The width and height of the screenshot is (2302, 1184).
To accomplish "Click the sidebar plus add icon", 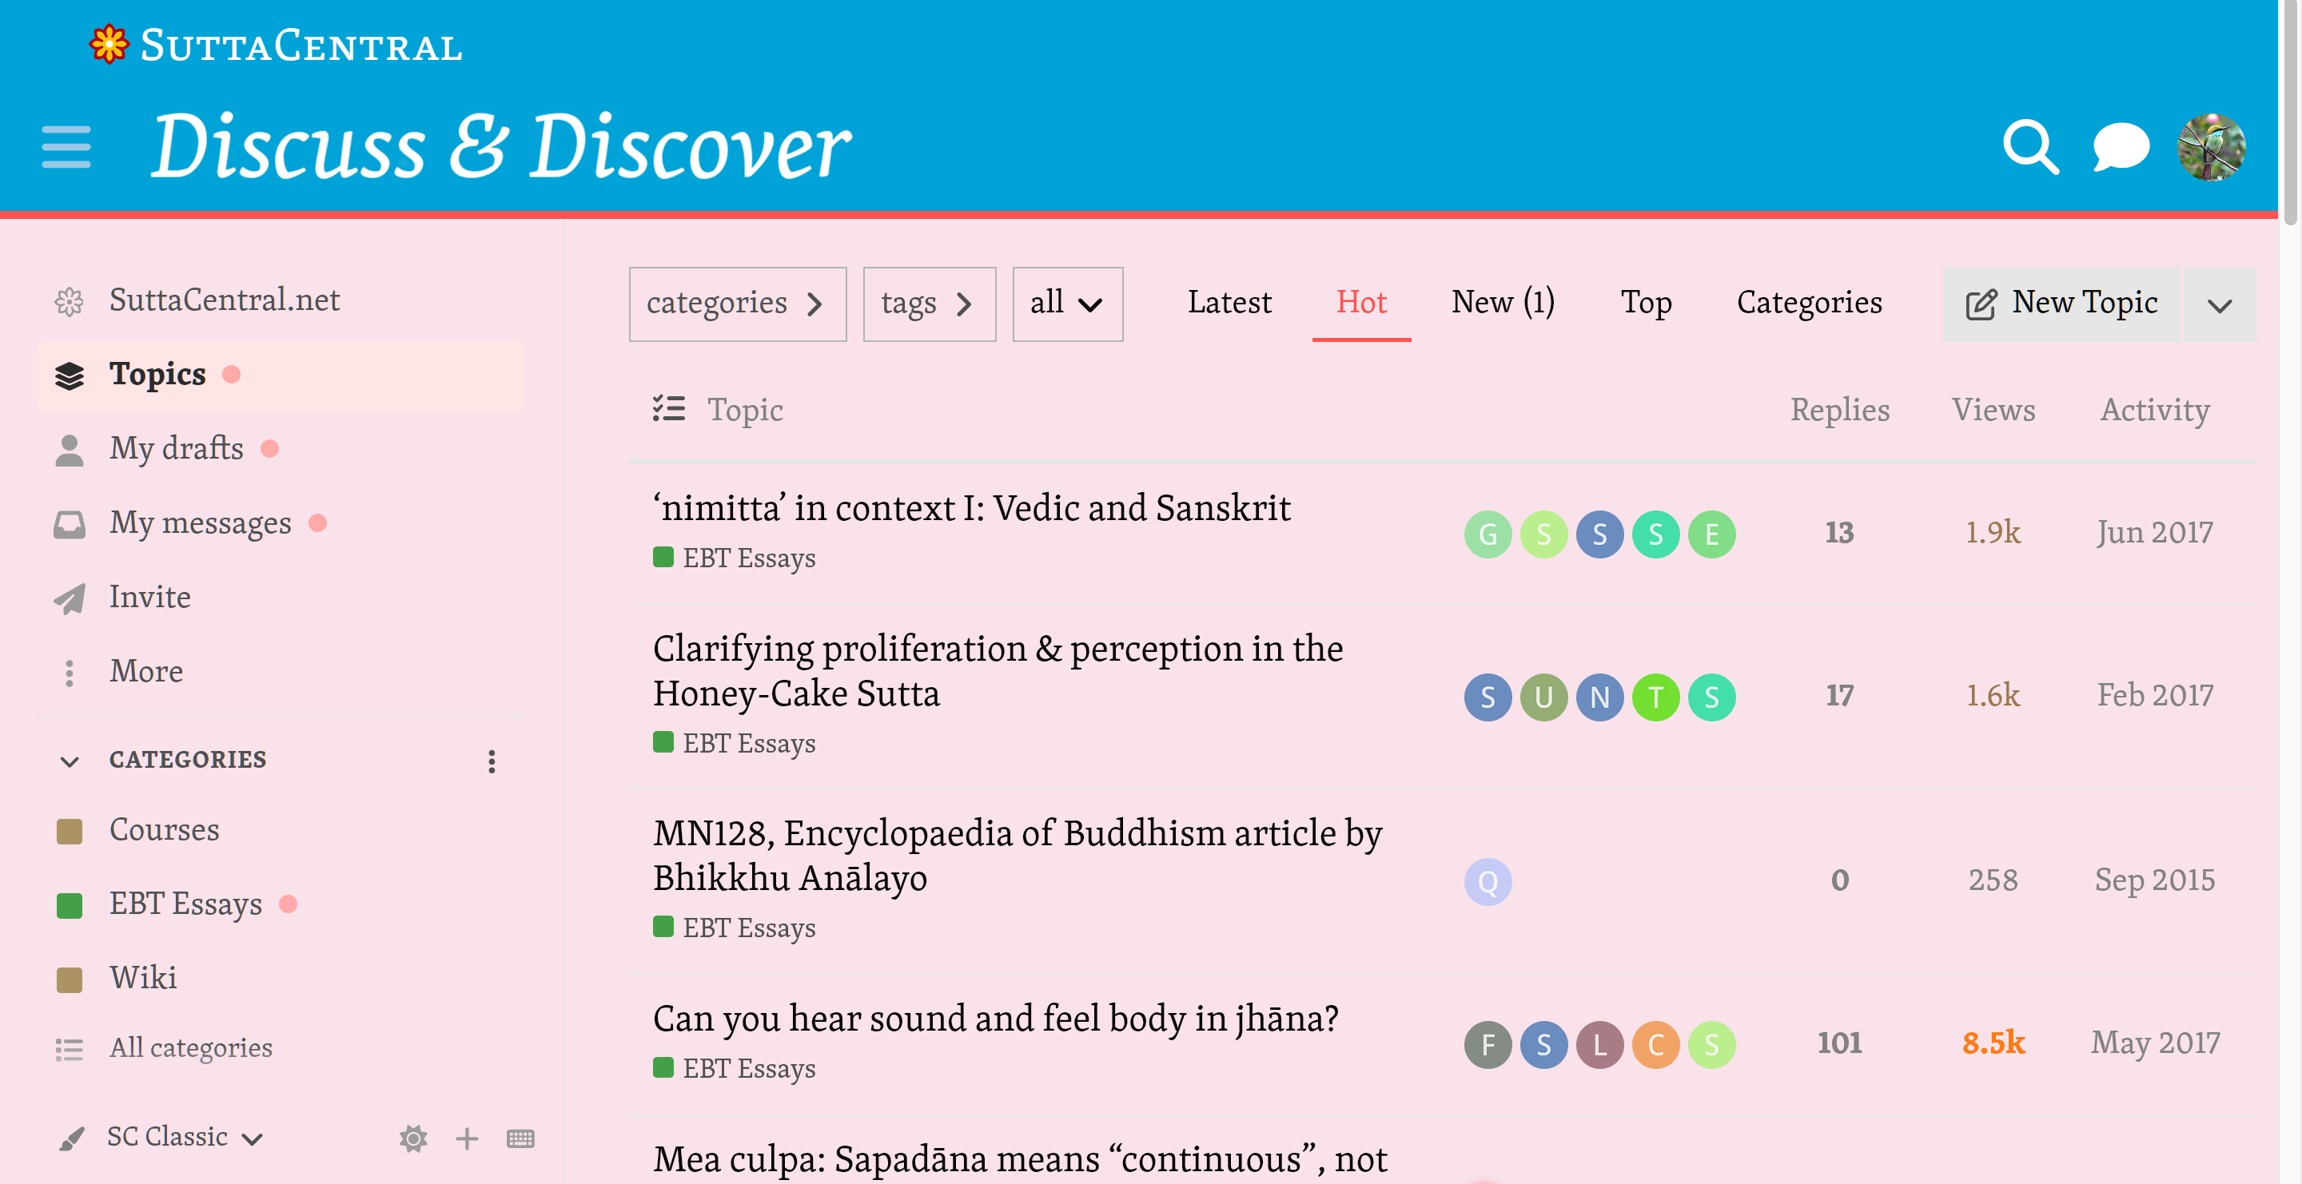I will click(467, 1138).
